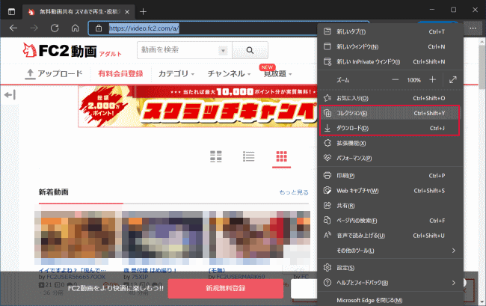Image resolution: width=486 pixels, height=306 pixels.
Task: Open uploader FC2USER566657OOX link
Action: 75,277
